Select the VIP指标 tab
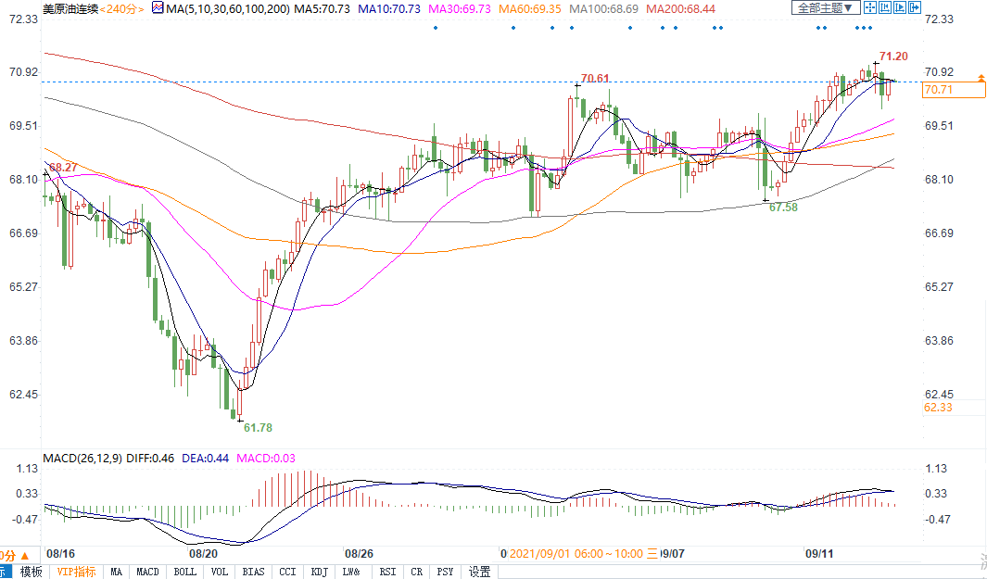The width and height of the screenshot is (987, 579). [x=76, y=572]
